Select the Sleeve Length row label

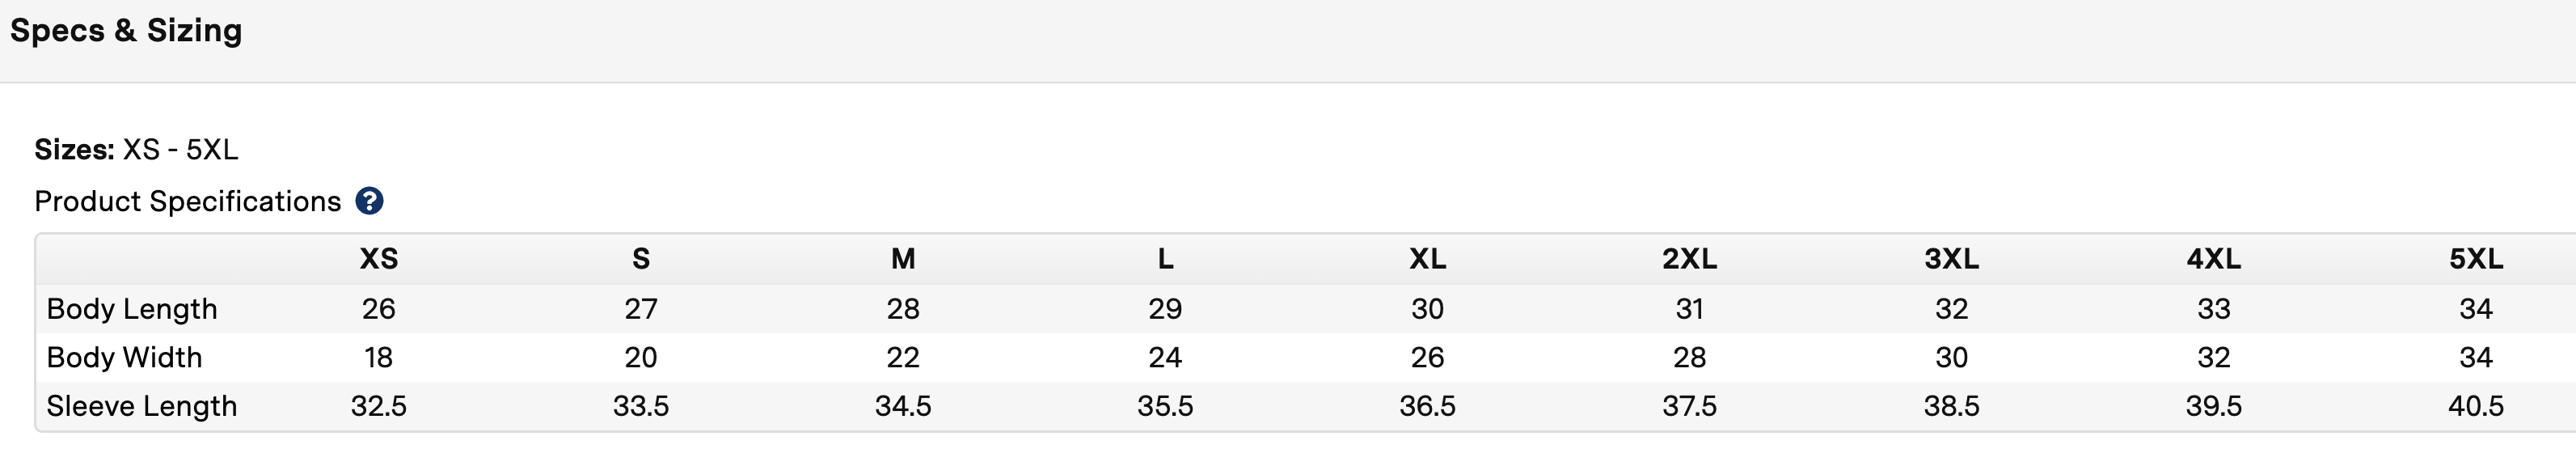(142, 406)
